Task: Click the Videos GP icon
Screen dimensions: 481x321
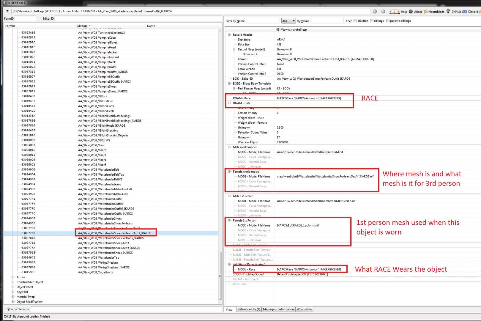Action: [411, 12]
